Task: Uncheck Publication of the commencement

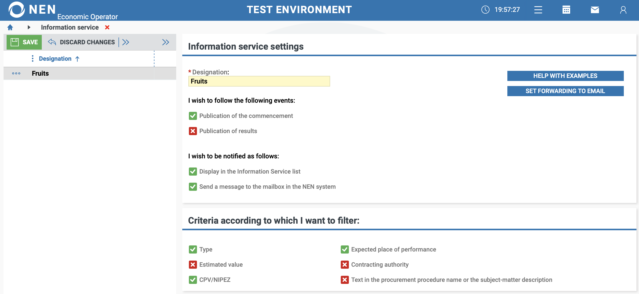Action: click(193, 116)
